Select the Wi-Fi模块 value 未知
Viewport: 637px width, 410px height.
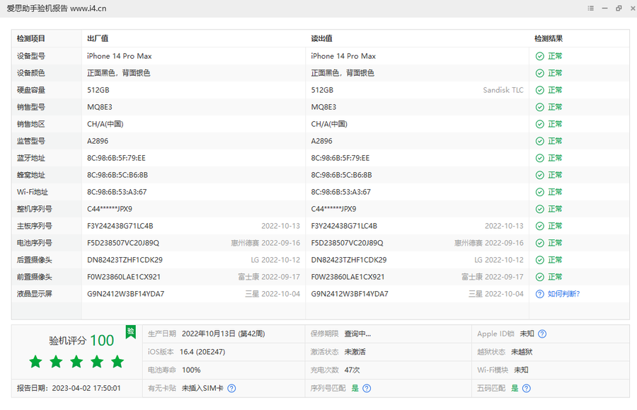521,370
